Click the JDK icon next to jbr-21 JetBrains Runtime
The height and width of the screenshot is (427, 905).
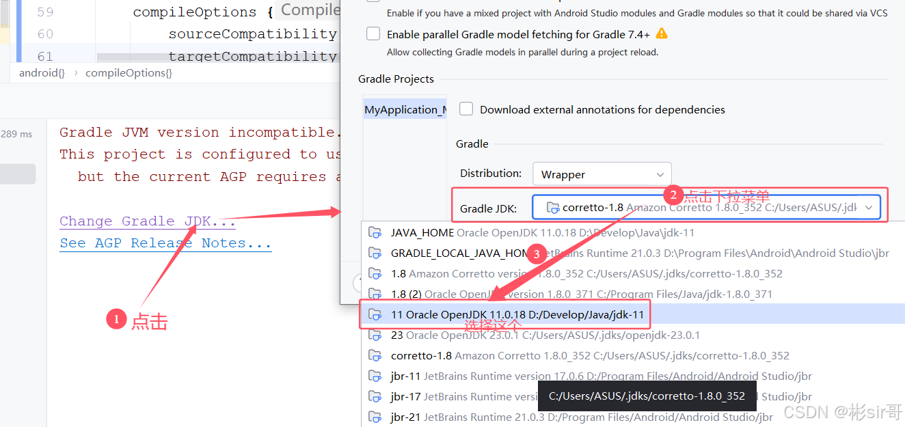point(375,417)
